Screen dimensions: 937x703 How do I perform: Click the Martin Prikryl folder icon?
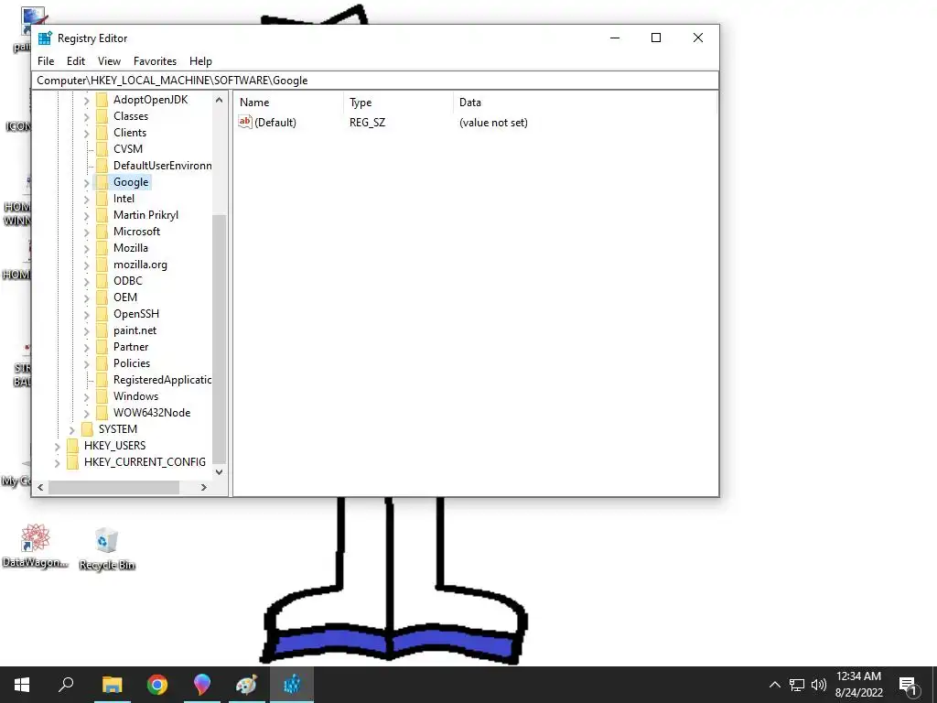(x=102, y=214)
